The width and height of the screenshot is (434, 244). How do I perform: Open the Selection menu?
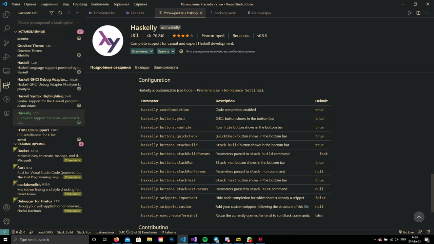[x=49, y=4]
